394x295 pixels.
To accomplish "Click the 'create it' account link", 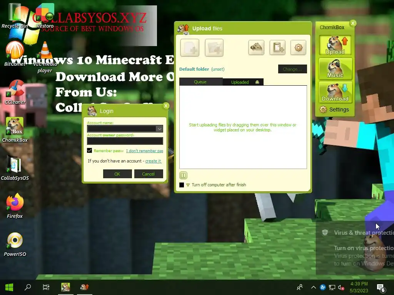I will point(153,161).
